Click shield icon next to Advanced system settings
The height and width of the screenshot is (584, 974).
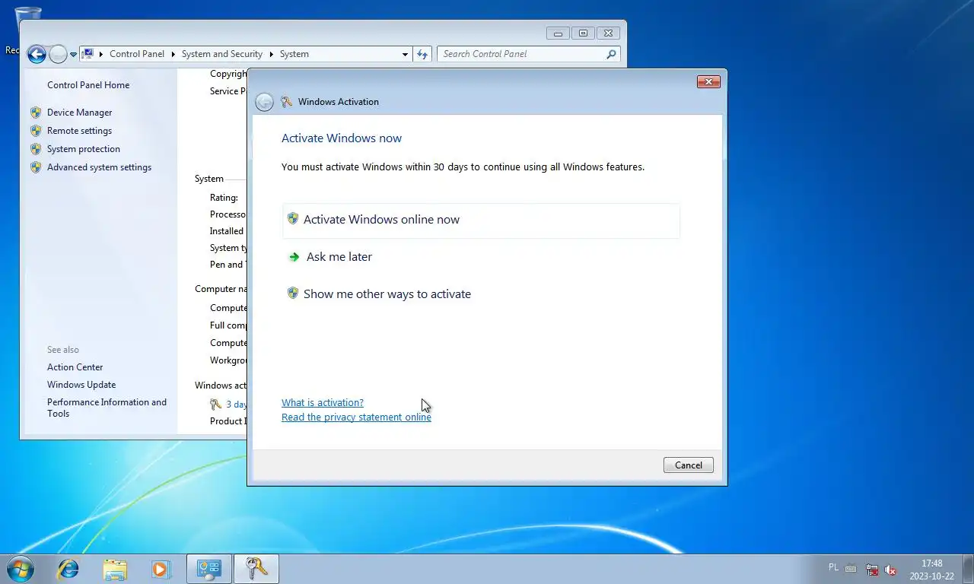pyautogui.click(x=36, y=167)
